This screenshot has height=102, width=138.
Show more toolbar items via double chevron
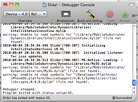[133, 16]
